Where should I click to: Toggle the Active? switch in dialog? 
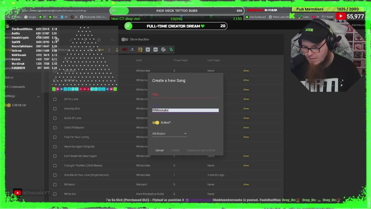click(x=156, y=123)
